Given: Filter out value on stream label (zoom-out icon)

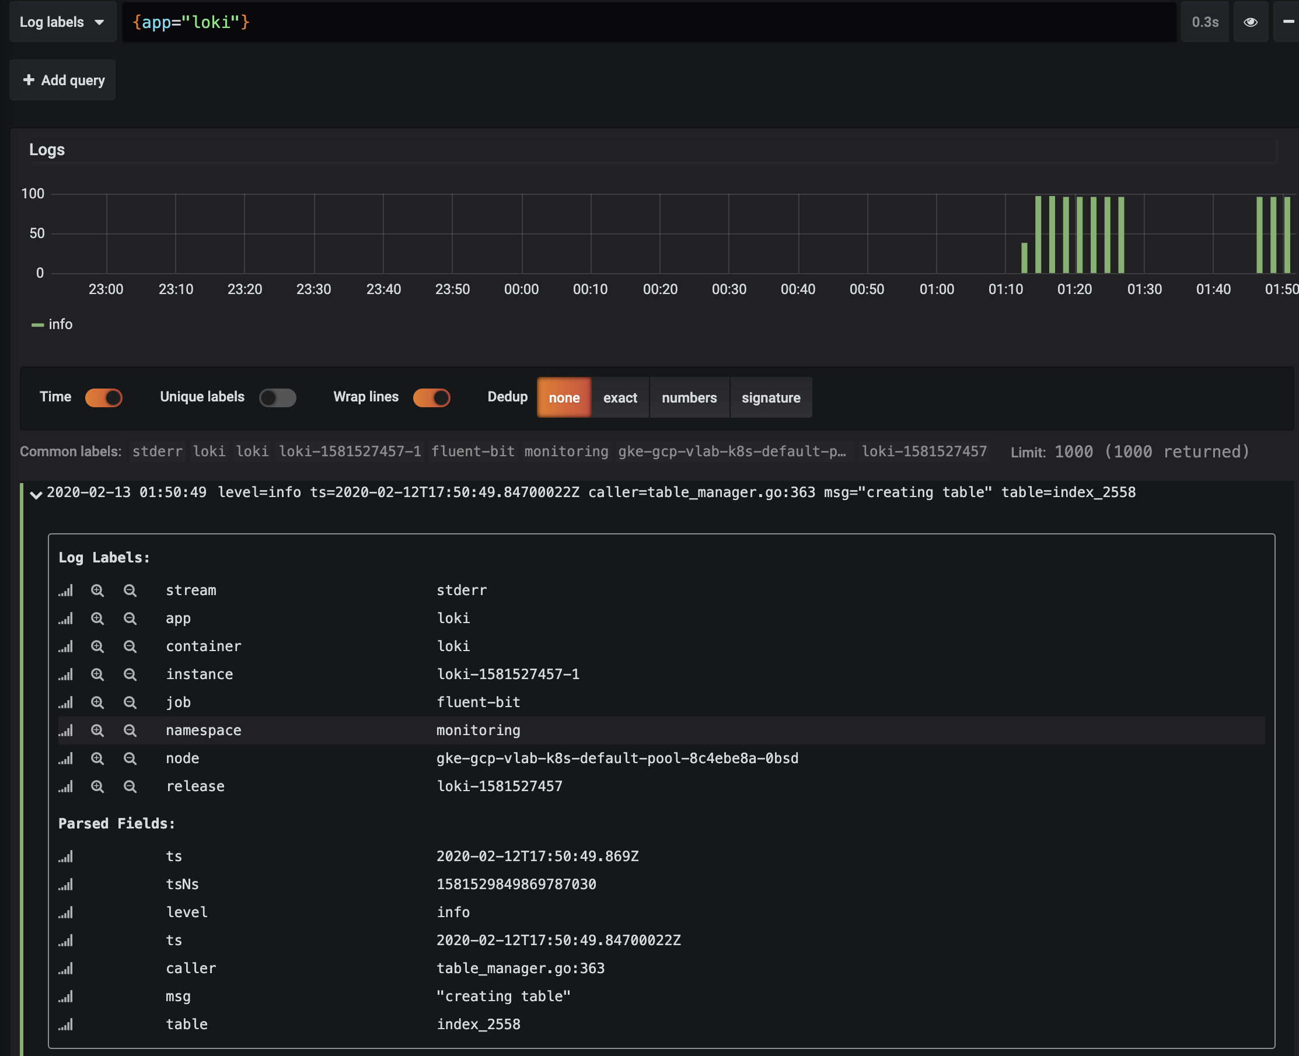Looking at the screenshot, I should pyautogui.click(x=130, y=590).
